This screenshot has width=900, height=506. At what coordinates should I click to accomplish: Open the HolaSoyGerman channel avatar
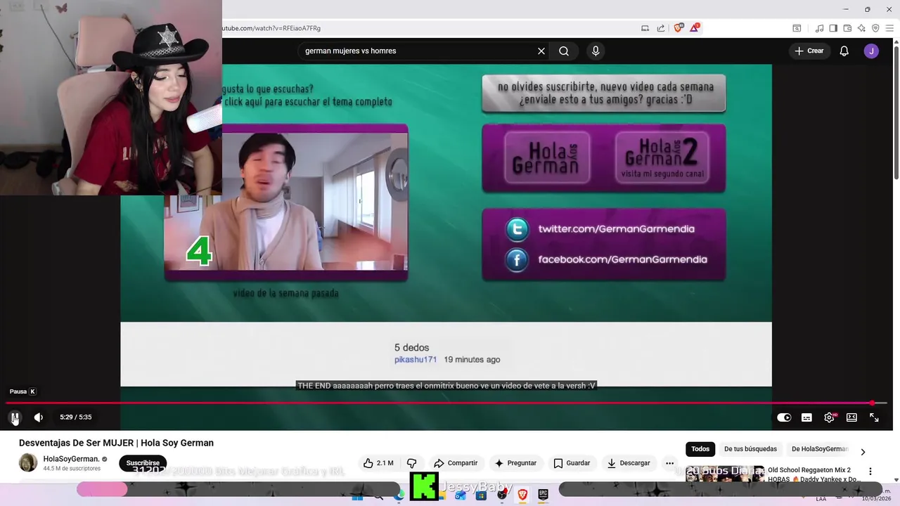click(28, 462)
